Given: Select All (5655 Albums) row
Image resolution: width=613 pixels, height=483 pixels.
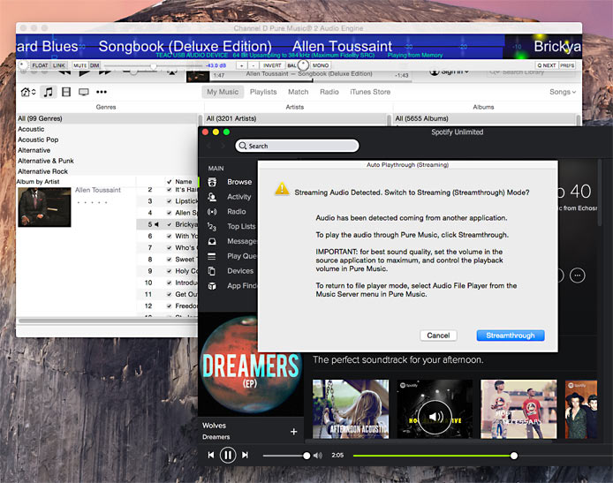Looking at the screenshot, I should click(x=485, y=118).
